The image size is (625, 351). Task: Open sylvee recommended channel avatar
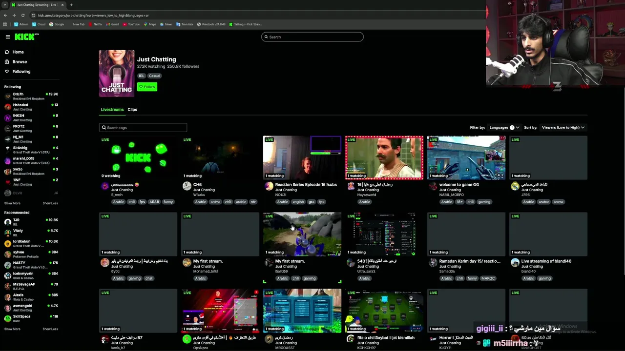coord(7,254)
